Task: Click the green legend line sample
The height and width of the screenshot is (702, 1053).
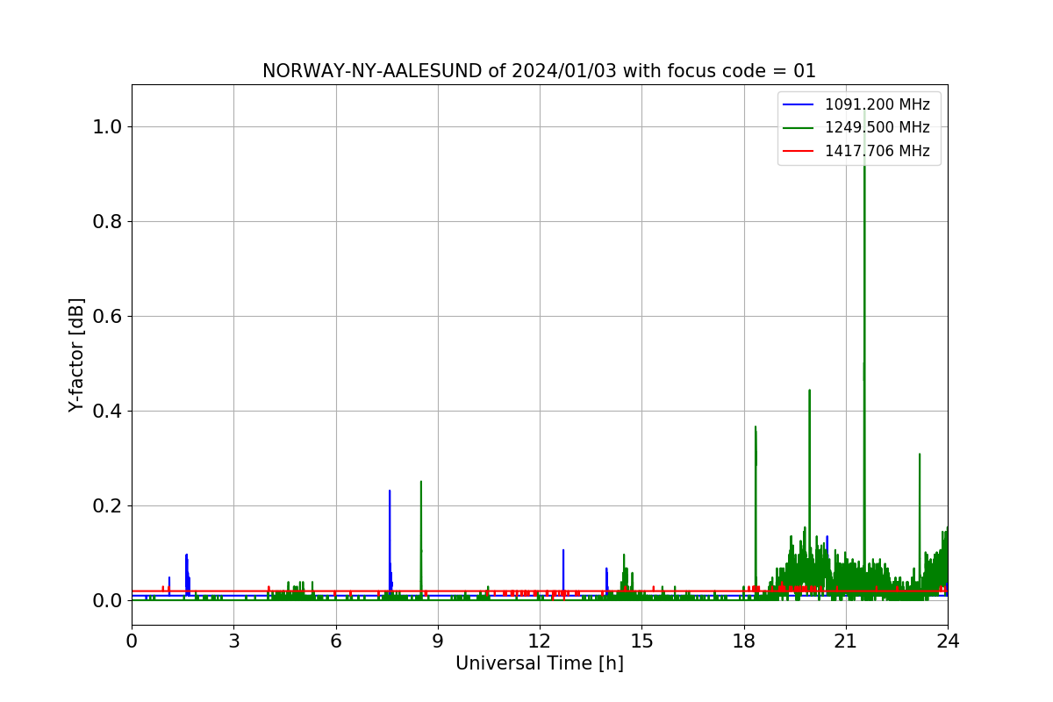Action: [x=799, y=128]
